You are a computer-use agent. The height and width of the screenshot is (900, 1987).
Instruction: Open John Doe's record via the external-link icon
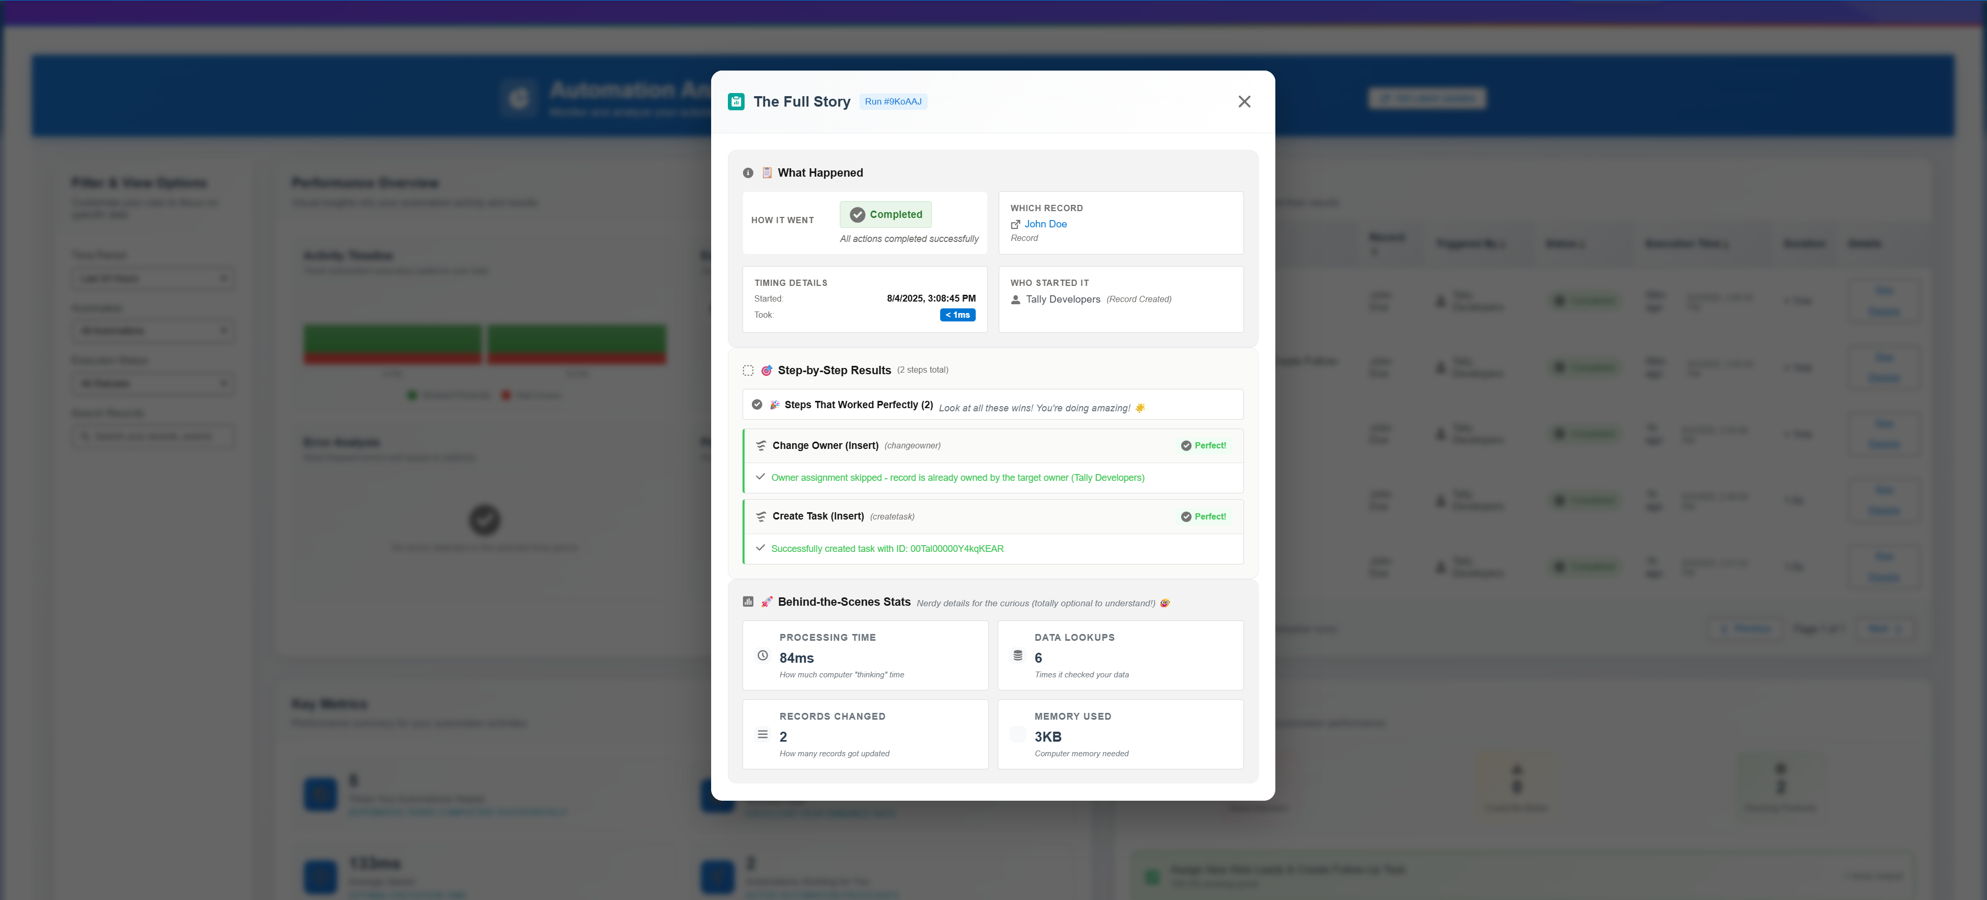(x=1015, y=224)
